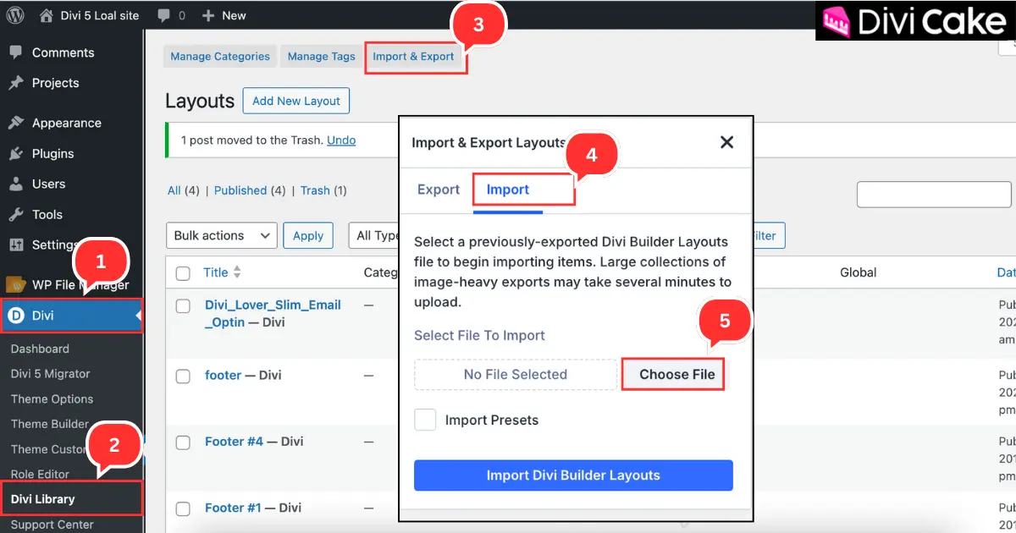Open Theme Options submenu
The image size is (1016, 533).
[52, 399]
